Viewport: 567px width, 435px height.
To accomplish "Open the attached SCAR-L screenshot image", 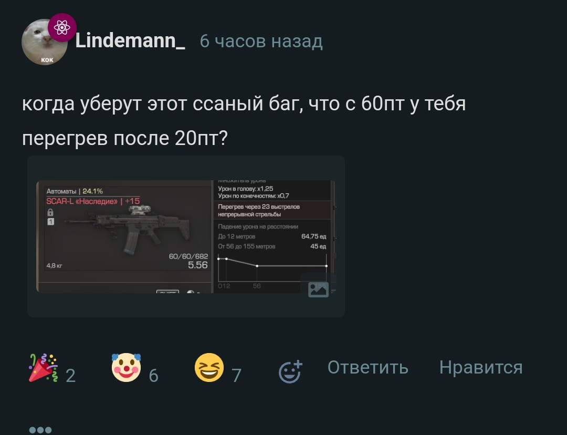I will (186, 236).
